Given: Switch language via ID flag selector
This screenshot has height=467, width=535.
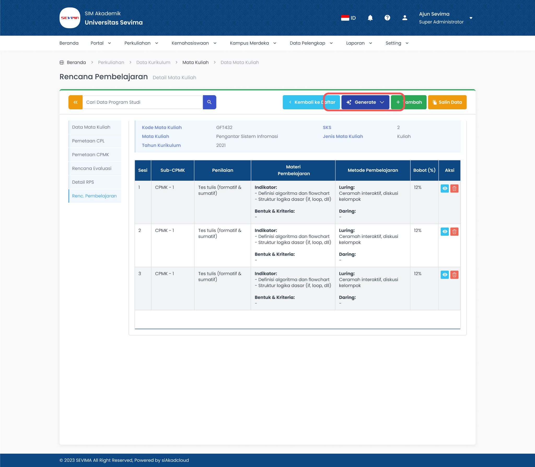Looking at the screenshot, I should [348, 18].
